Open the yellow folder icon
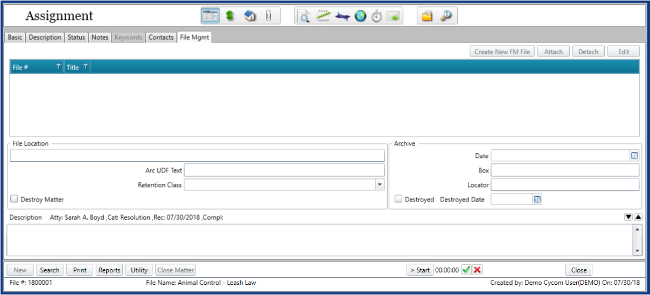 coord(427,17)
